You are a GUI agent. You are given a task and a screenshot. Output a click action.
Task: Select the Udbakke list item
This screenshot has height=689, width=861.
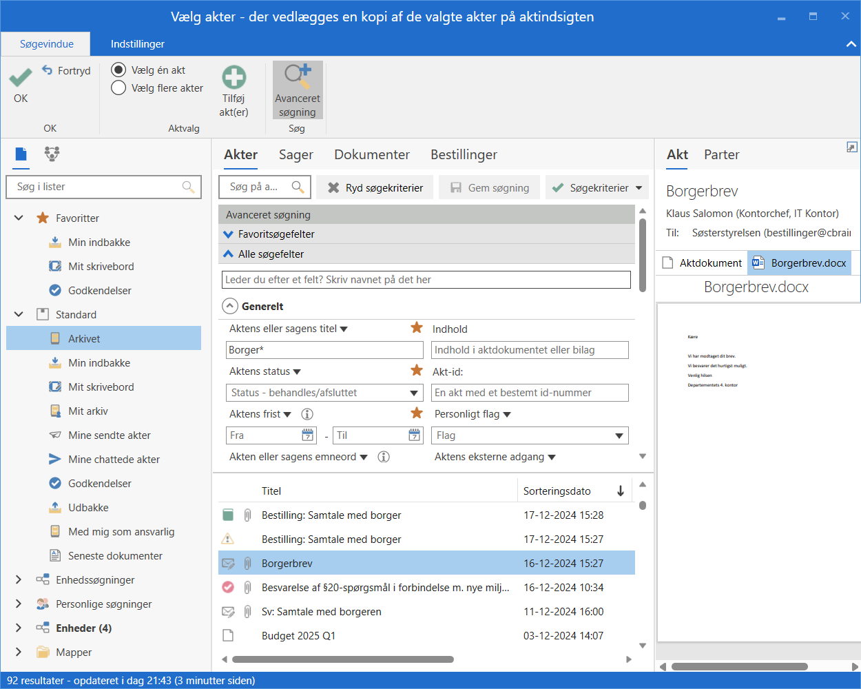(88, 507)
